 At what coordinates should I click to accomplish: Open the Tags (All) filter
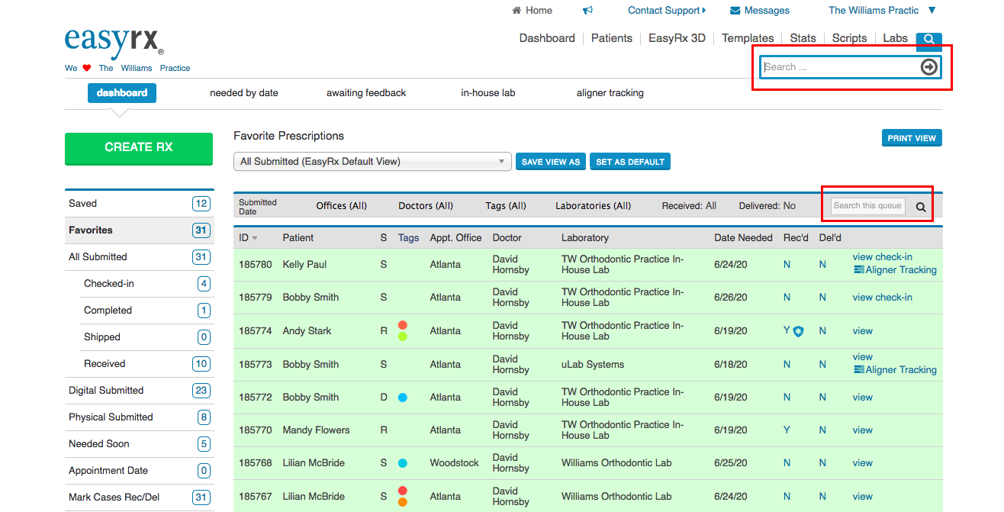[x=506, y=206]
